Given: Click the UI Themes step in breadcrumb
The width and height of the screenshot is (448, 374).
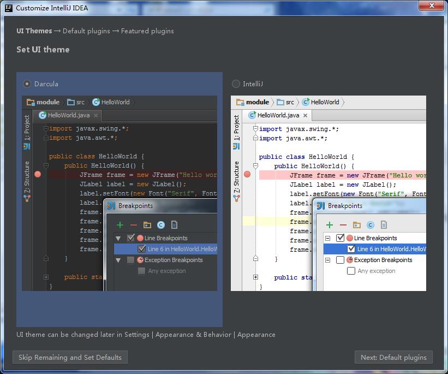Looking at the screenshot, I should pos(34,31).
